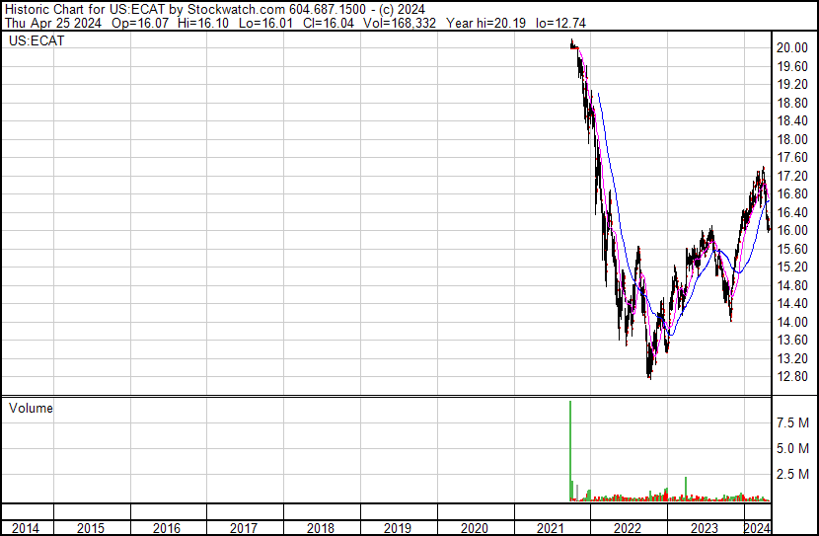Click the 2022 year label on time axis

tap(629, 528)
